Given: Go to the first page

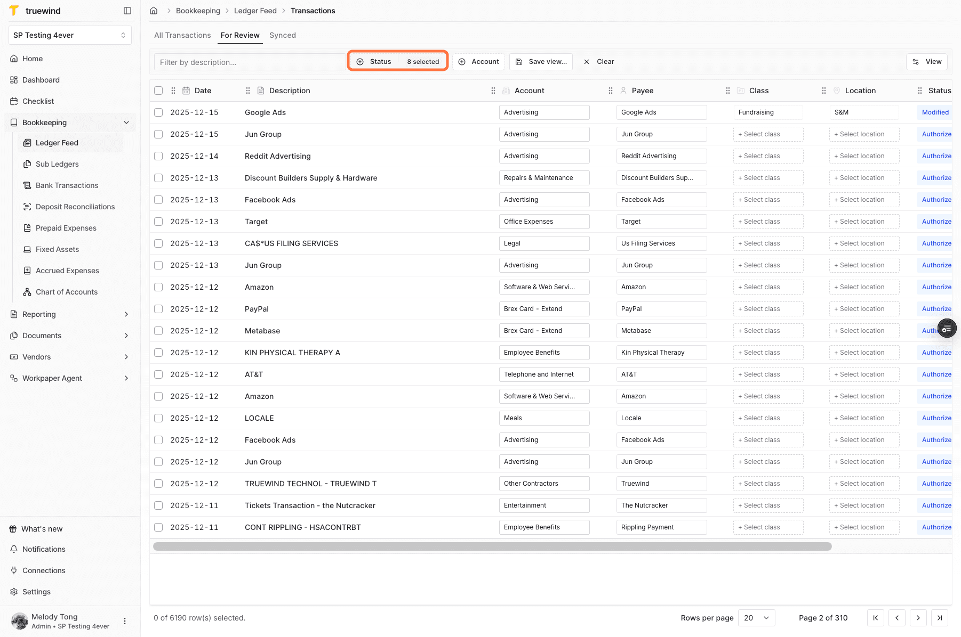Looking at the screenshot, I should (876, 618).
